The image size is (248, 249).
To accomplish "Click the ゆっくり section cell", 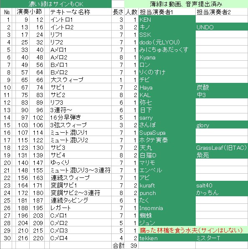I will coord(80,163).
